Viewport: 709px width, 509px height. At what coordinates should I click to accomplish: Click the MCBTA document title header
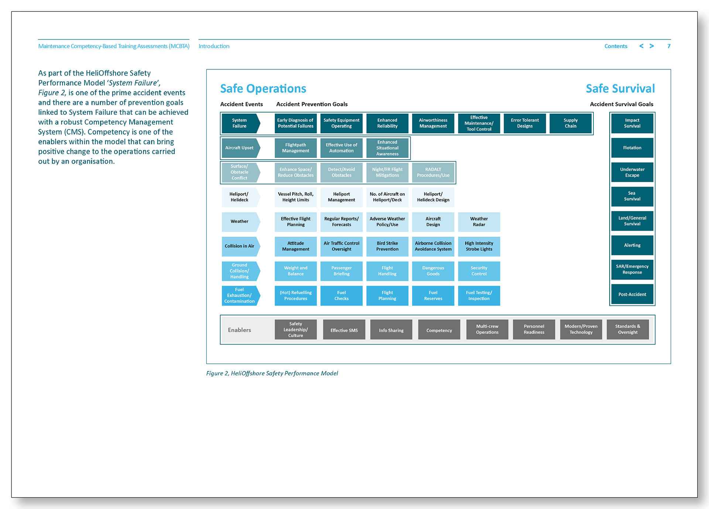pyautogui.click(x=114, y=46)
